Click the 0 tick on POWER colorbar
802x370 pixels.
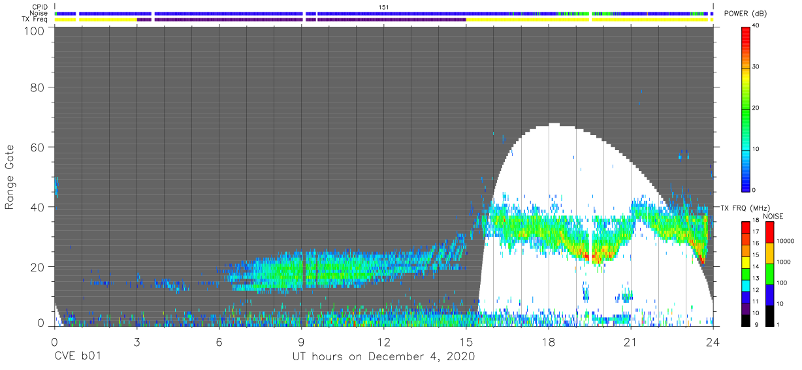click(x=754, y=190)
